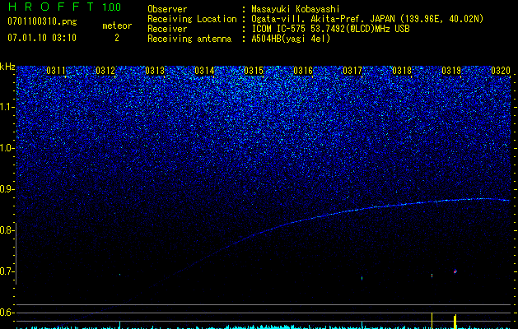
Task: Click the 0313 time marker
Action: point(155,71)
